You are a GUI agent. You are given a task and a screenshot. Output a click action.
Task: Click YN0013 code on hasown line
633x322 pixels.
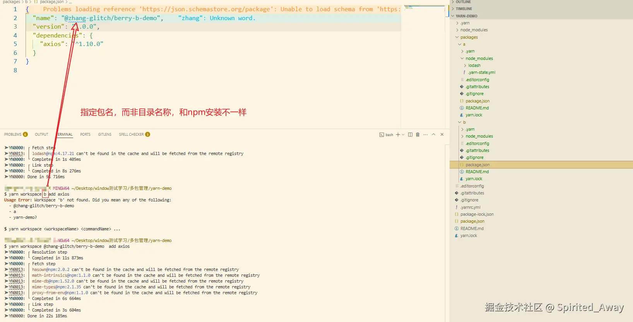pos(17,270)
